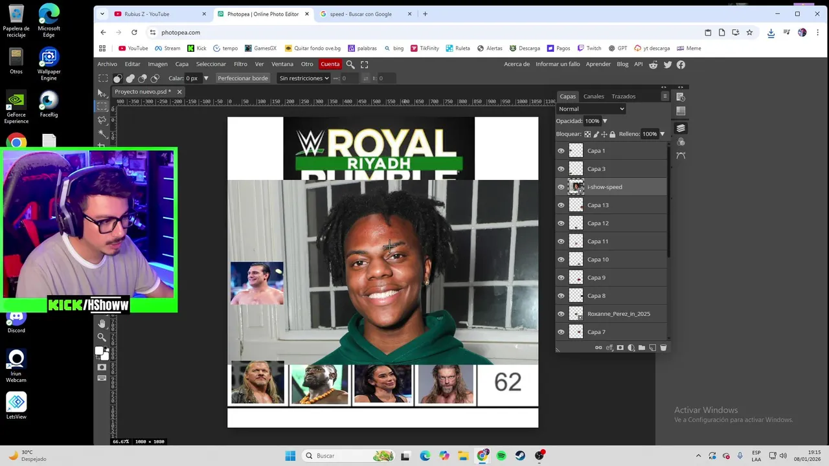The height and width of the screenshot is (466, 829).
Task: Hide the Capa 1 layer
Action: coord(561,151)
